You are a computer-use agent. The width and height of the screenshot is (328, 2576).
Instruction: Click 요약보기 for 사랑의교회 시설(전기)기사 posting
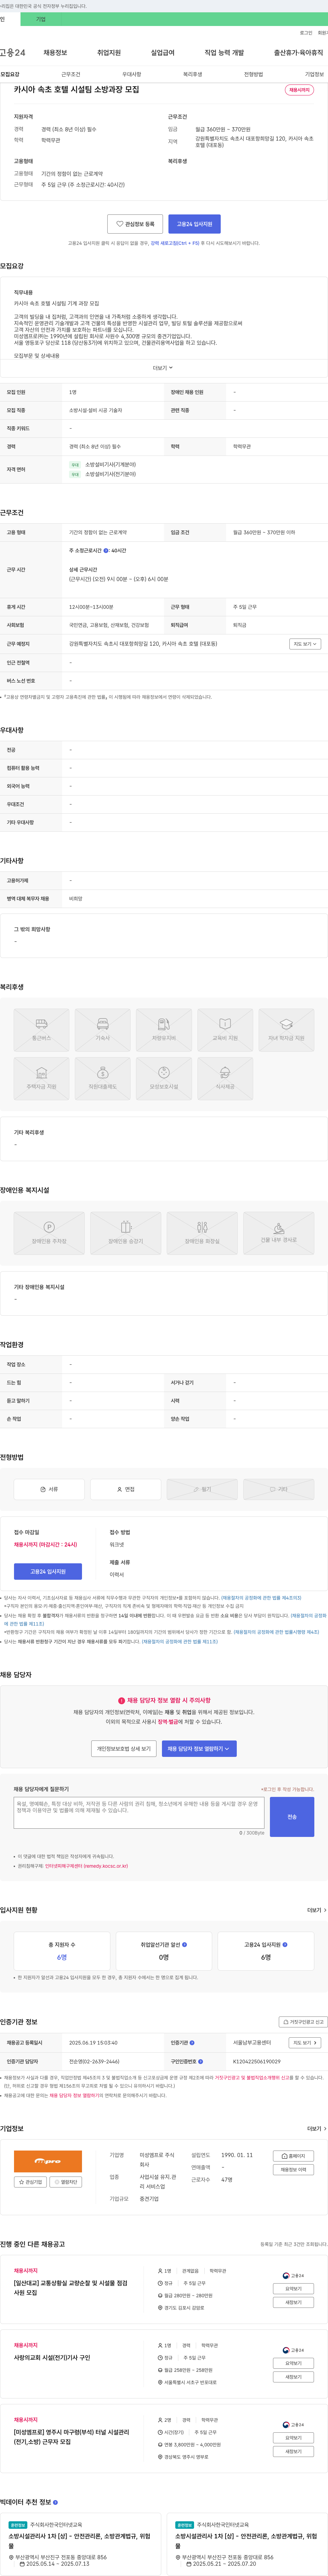[293, 2363]
